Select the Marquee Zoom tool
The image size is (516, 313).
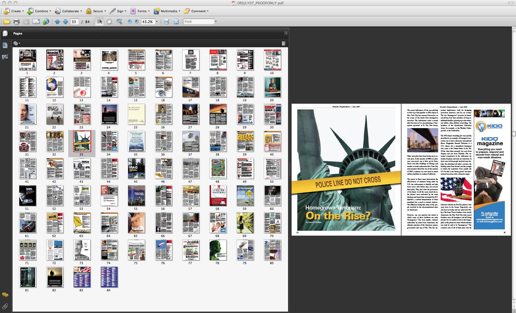pyautogui.click(x=119, y=21)
